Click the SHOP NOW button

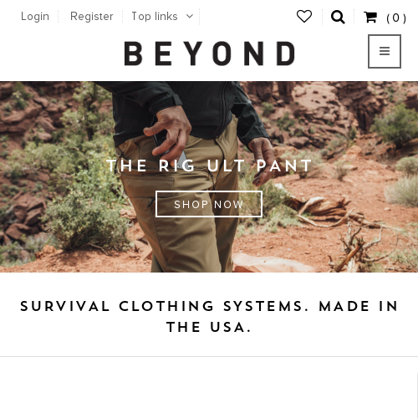pyautogui.click(x=209, y=204)
